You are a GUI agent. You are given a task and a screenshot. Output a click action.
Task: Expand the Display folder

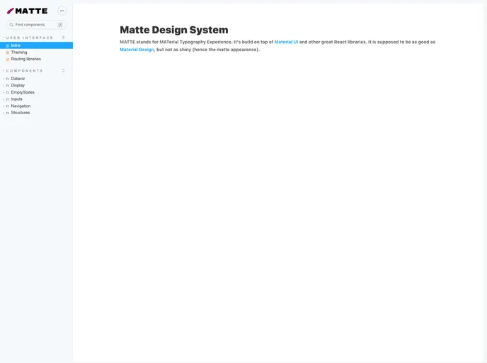(36, 86)
